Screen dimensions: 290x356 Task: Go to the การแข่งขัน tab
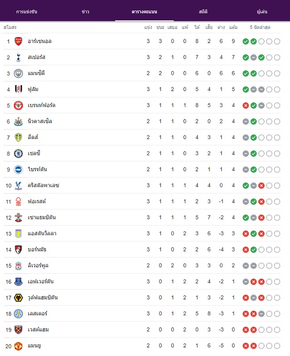[x=27, y=12]
